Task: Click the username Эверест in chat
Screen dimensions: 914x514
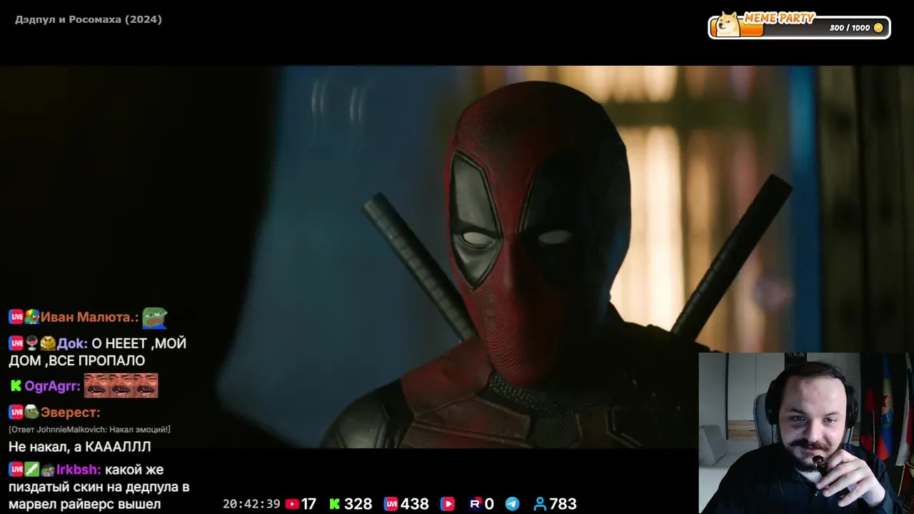Action: [70, 412]
